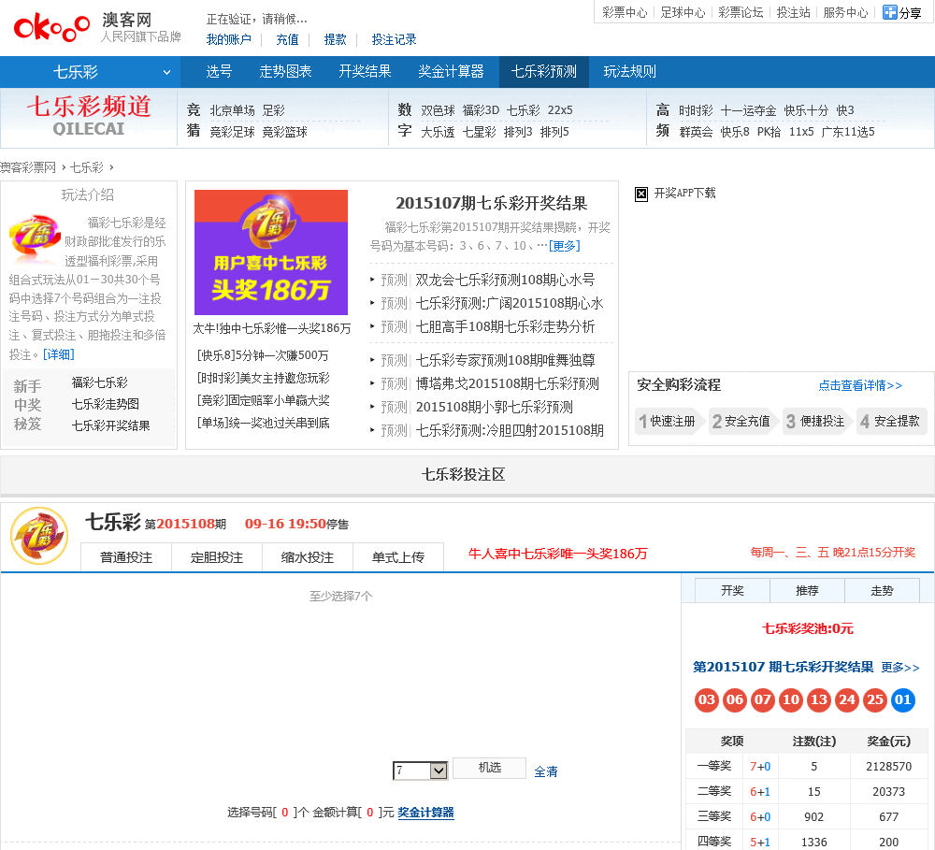935x850 pixels.
Task: Click step 1 快速注册 in purchase flow
Action: tap(667, 421)
